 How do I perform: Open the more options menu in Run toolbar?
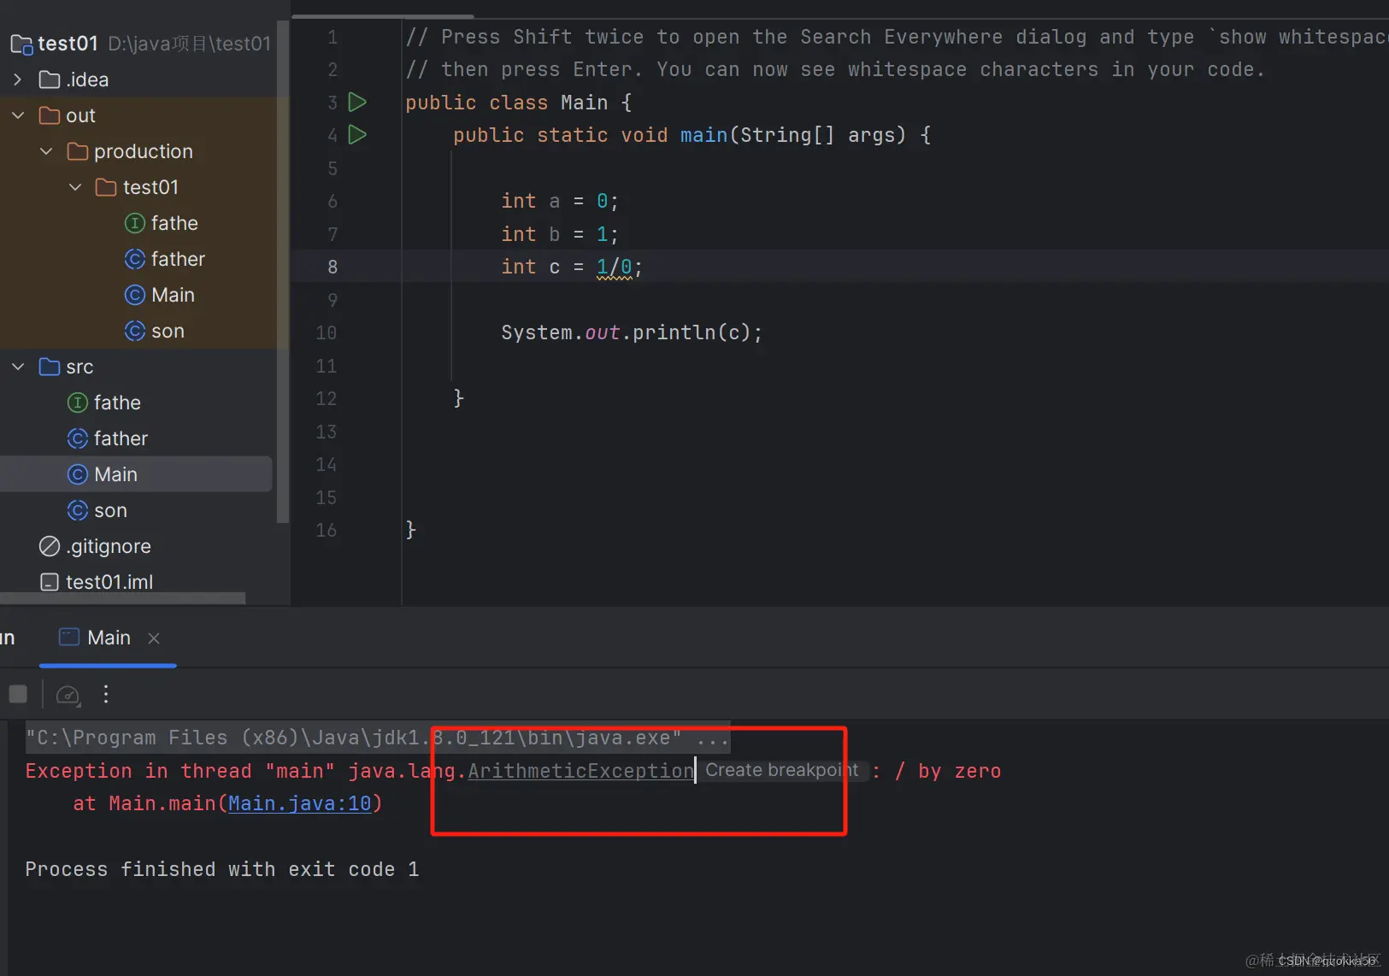(106, 694)
